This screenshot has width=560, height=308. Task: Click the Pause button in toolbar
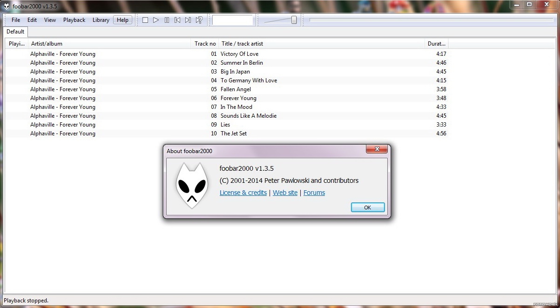tap(167, 20)
